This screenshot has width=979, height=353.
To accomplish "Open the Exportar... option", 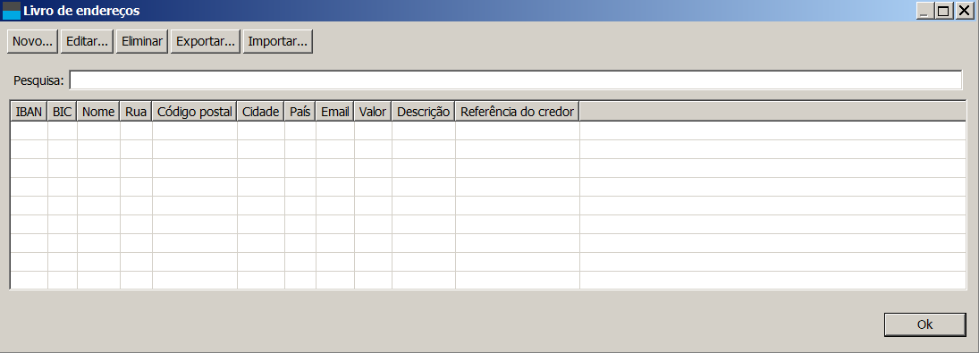I will coord(206,42).
